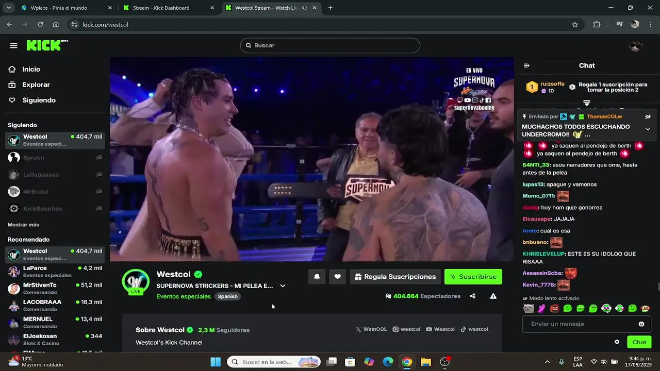
Task: Bookmark this page with star icon
Action: (x=575, y=24)
